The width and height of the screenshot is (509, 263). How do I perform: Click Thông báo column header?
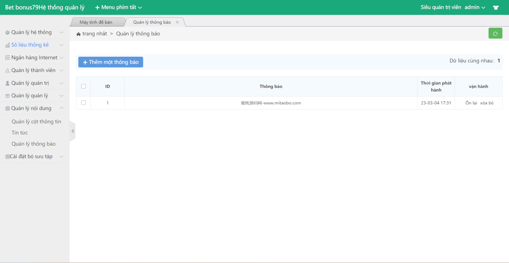coord(271,86)
